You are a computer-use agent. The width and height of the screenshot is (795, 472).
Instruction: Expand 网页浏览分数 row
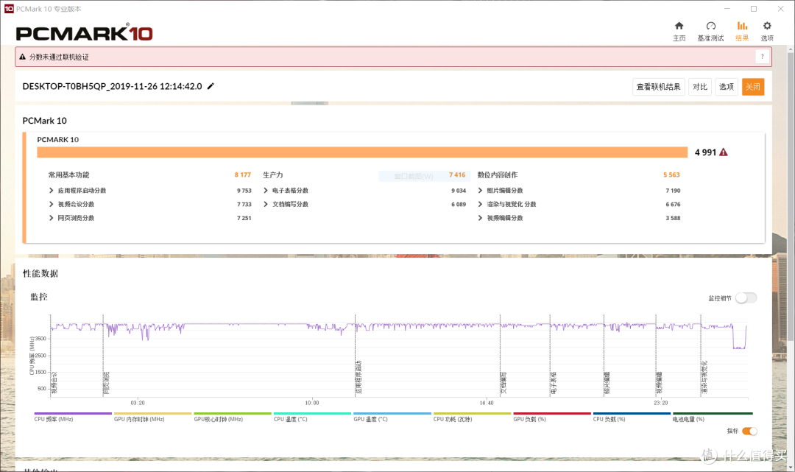coord(52,218)
